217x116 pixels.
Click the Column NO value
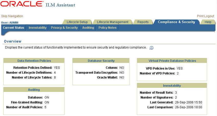122,68
